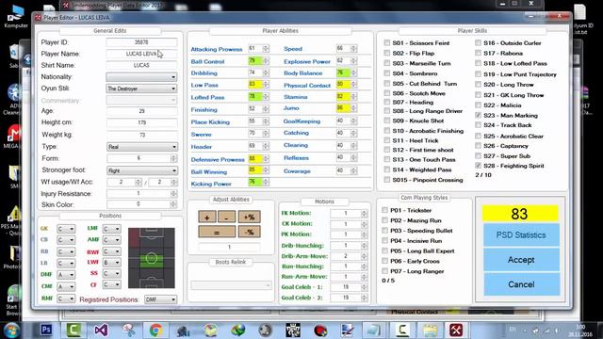This screenshot has height=339, width=603.
Task: Click the Height cm field
Action: pyautogui.click(x=141, y=122)
